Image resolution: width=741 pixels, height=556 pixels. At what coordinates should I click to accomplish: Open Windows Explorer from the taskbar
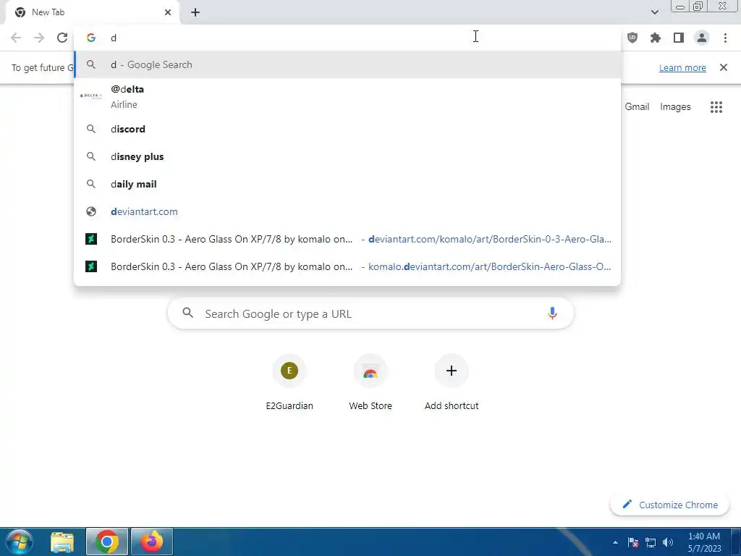click(x=62, y=542)
